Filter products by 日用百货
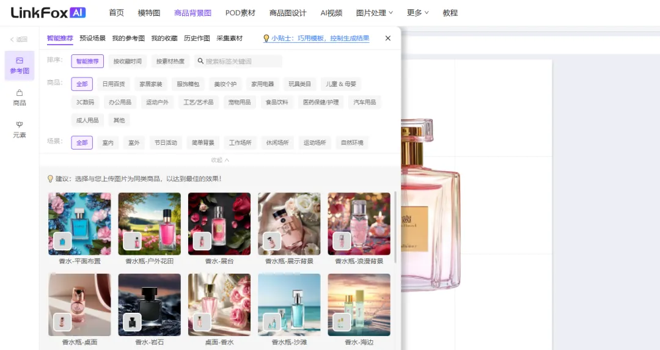Image resolution: width=660 pixels, height=350 pixels. [114, 84]
